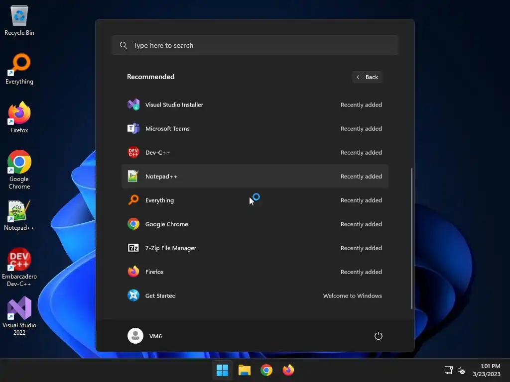This screenshot has height=382, width=510.
Task: Click the Recommended list scrollbar
Action: click(412, 238)
